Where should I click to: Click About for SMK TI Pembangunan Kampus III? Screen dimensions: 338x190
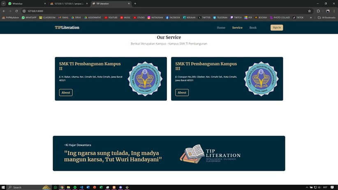(182, 93)
